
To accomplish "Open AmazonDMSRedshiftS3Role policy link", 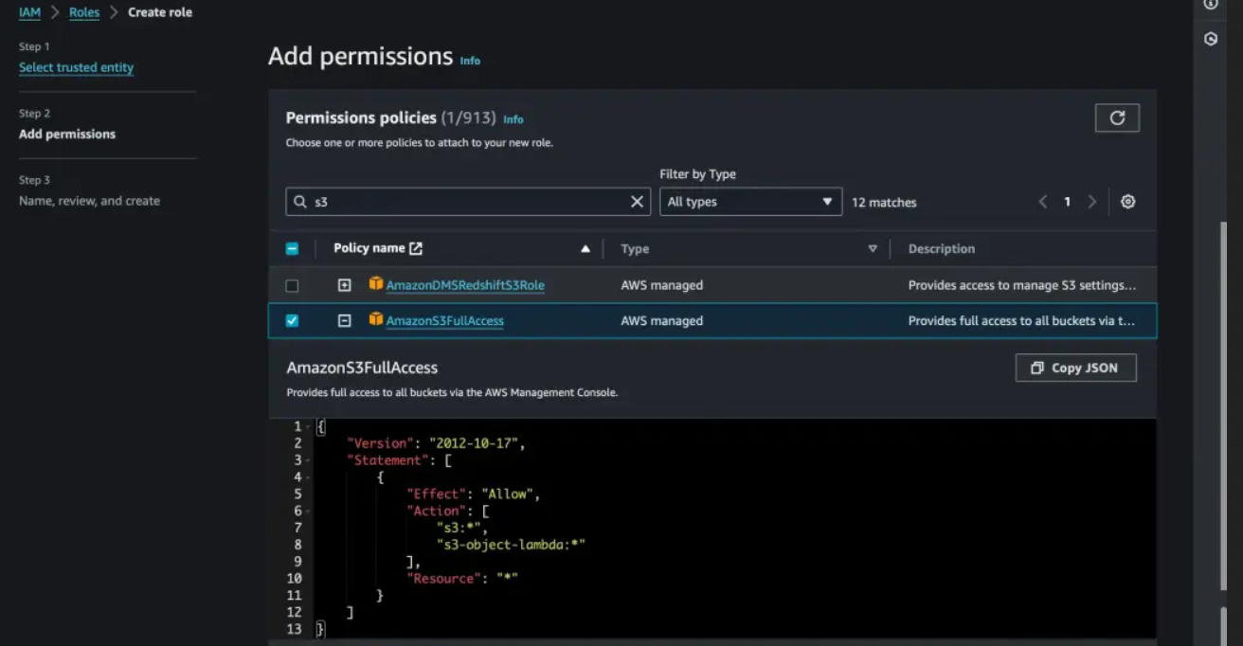I will click(x=465, y=285).
